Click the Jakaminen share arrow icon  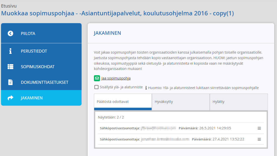tap(10, 98)
